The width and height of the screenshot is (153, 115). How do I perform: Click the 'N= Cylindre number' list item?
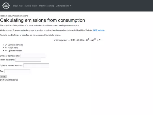pos(13,51)
